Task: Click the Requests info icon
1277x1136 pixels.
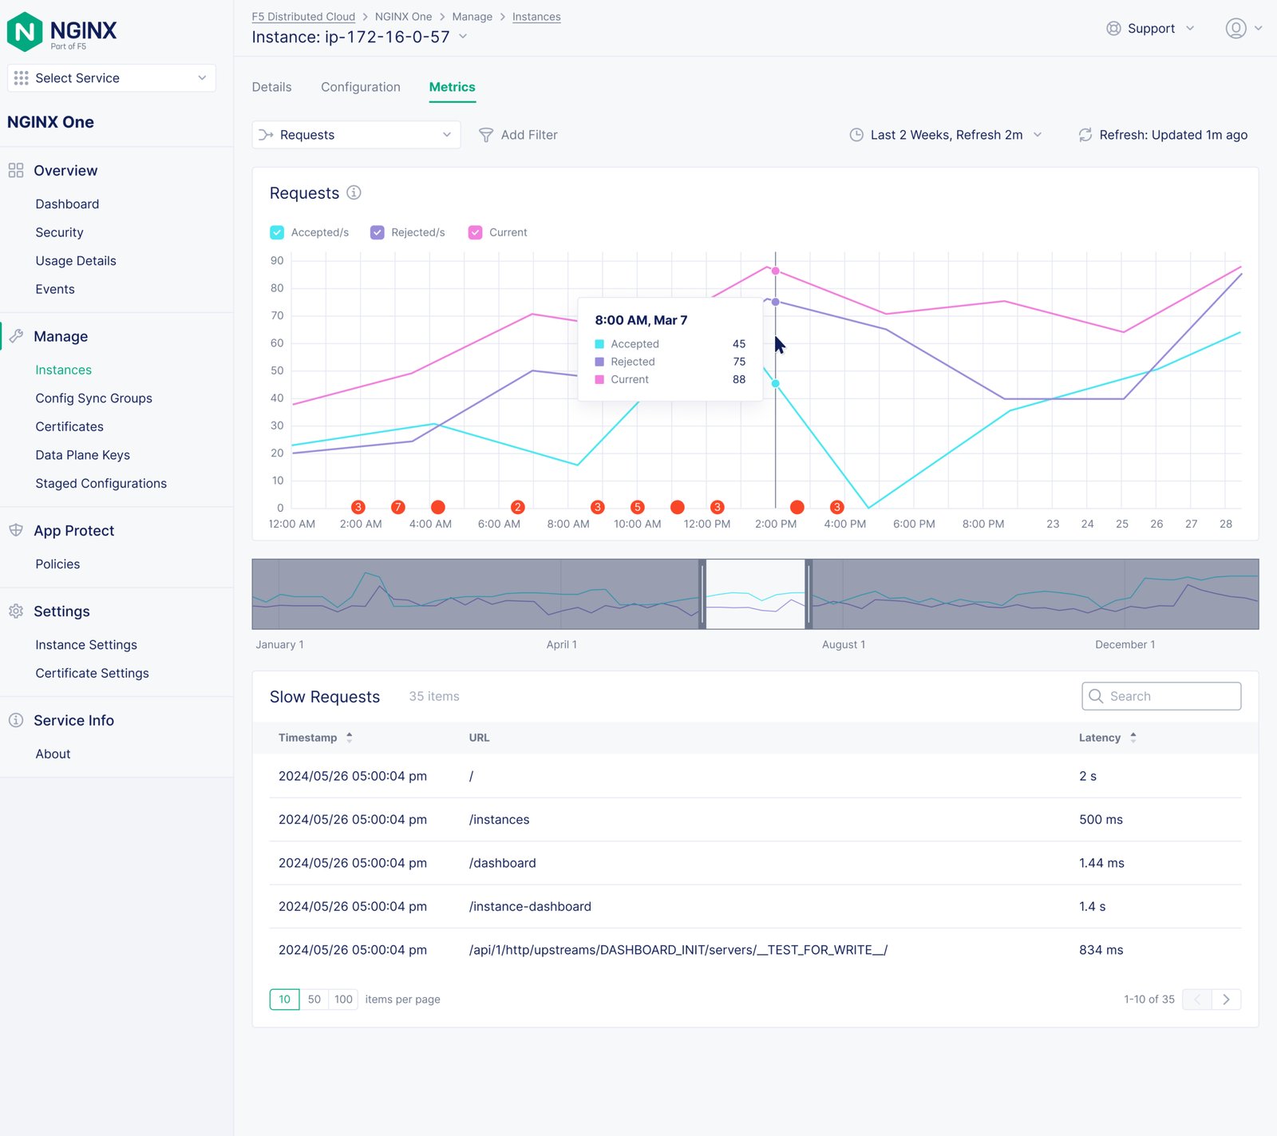Action: (354, 192)
